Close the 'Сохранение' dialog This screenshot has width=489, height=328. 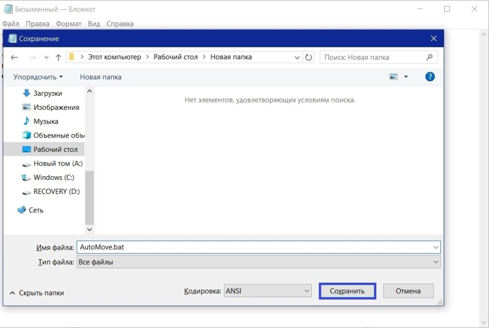[434, 38]
